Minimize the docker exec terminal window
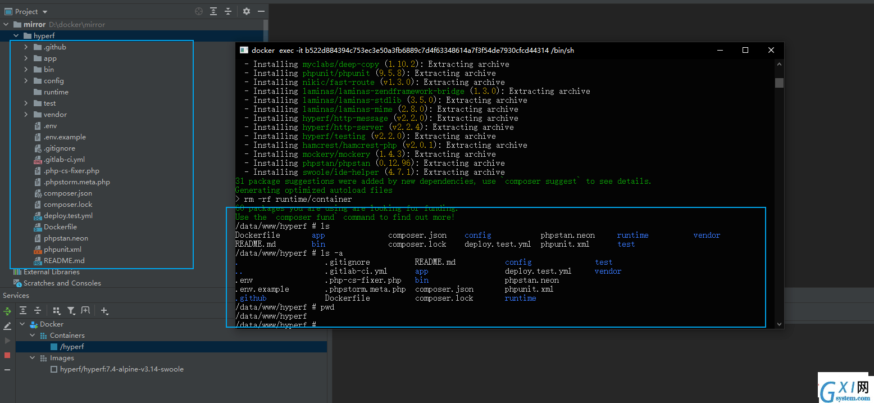874x403 pixels. pyautogui.click(x=720, y=51)
